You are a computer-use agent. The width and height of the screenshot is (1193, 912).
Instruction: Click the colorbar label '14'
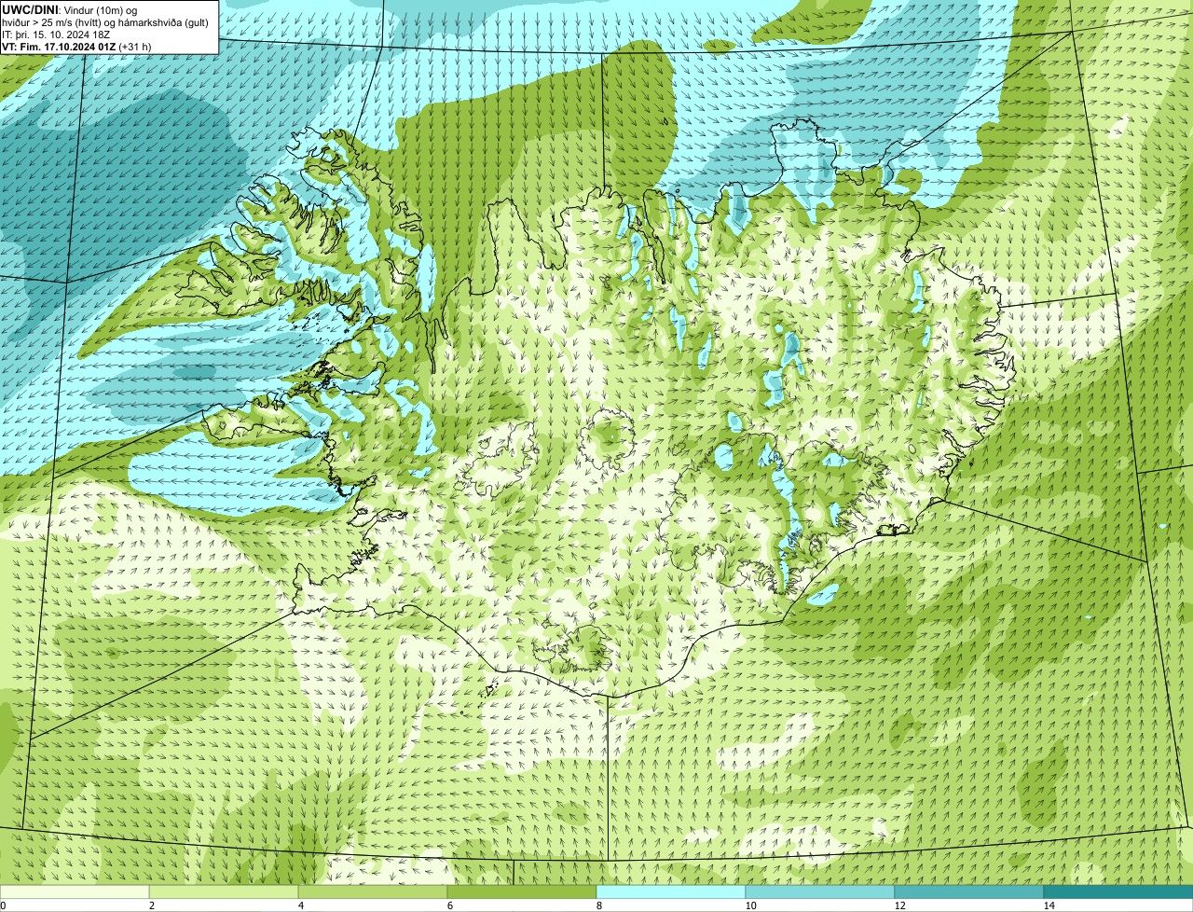(x=1049, y=905)
